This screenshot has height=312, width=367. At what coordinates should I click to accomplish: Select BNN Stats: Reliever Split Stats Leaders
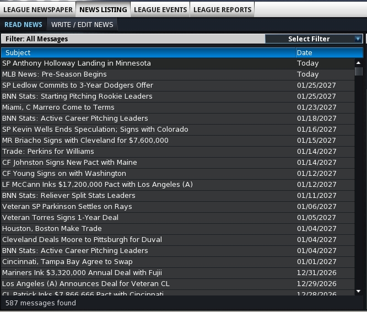coord(68,196)
